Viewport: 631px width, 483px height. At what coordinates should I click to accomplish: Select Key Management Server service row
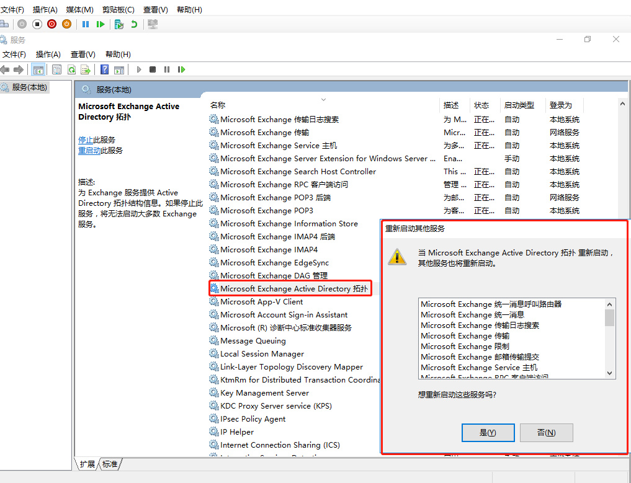coord(264,393)
